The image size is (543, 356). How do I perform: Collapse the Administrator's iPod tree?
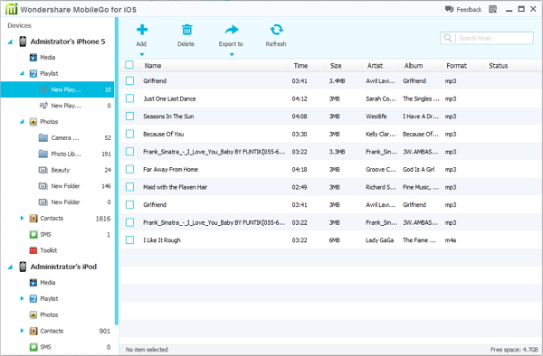(x=10, y=267)
